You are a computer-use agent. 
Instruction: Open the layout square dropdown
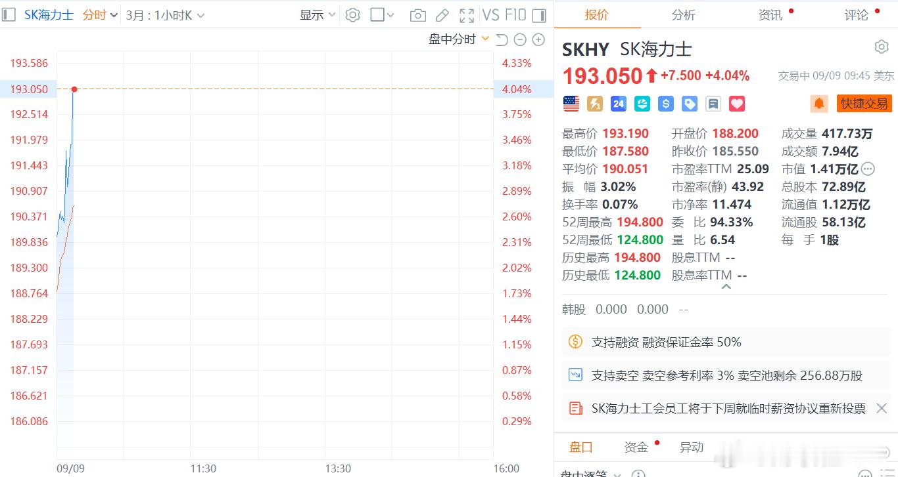382,14
